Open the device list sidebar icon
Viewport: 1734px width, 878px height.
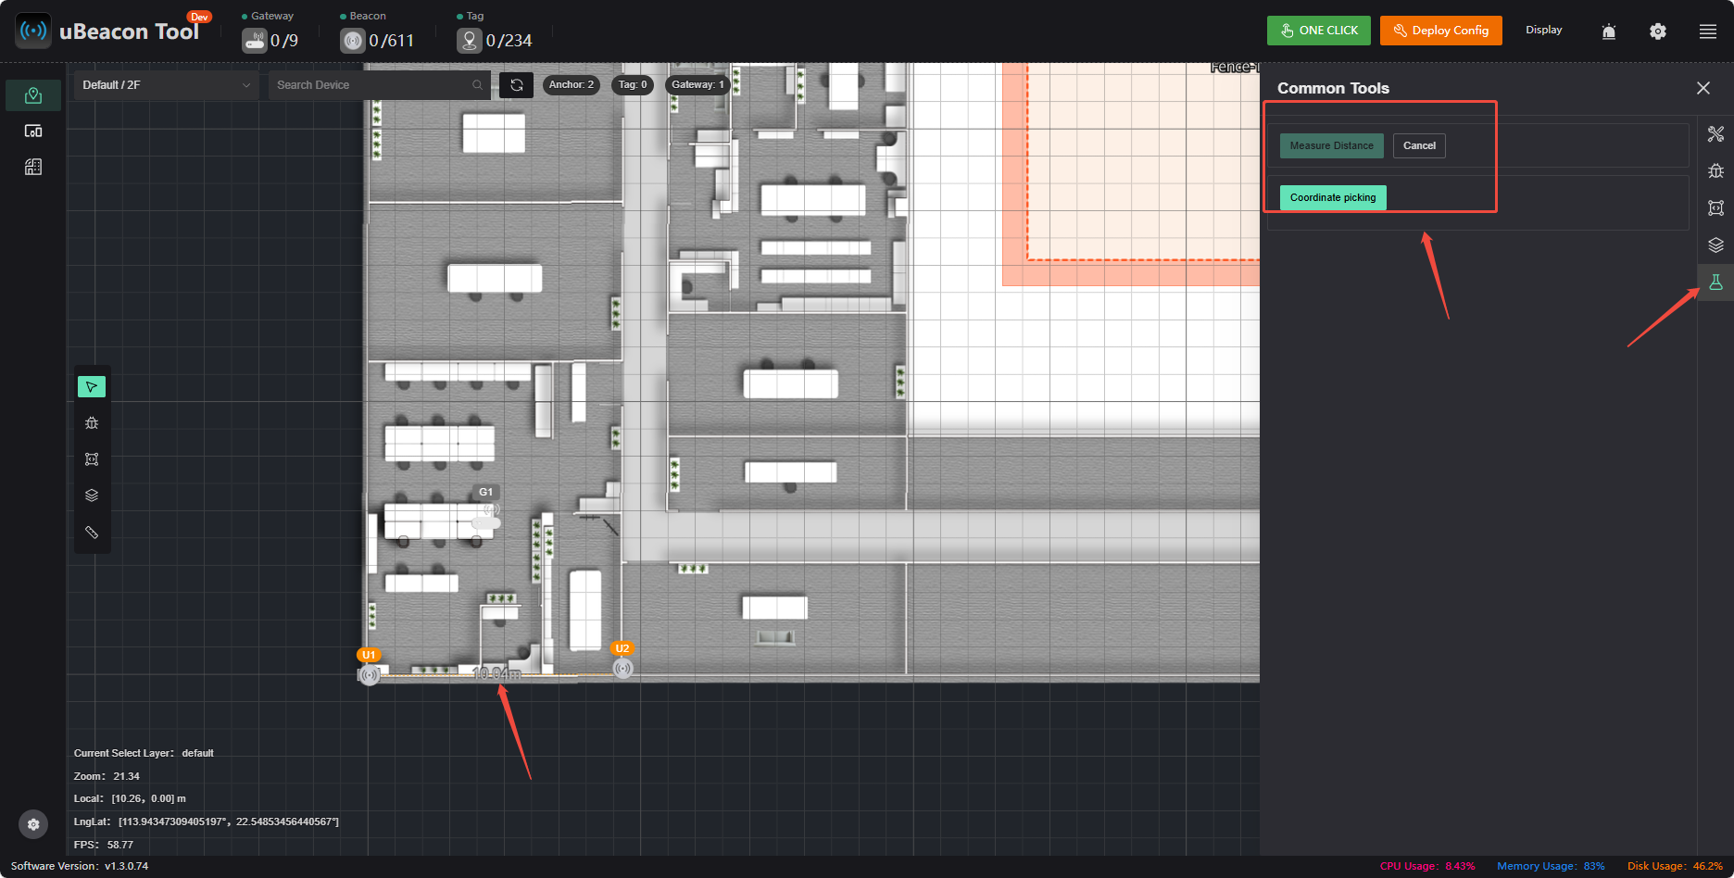tap(33, 132)
